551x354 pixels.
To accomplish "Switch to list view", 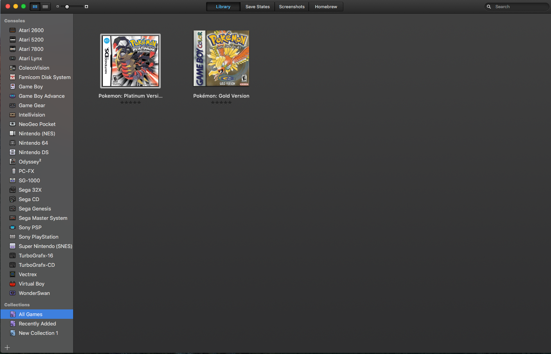I will [x=45, y=6].
